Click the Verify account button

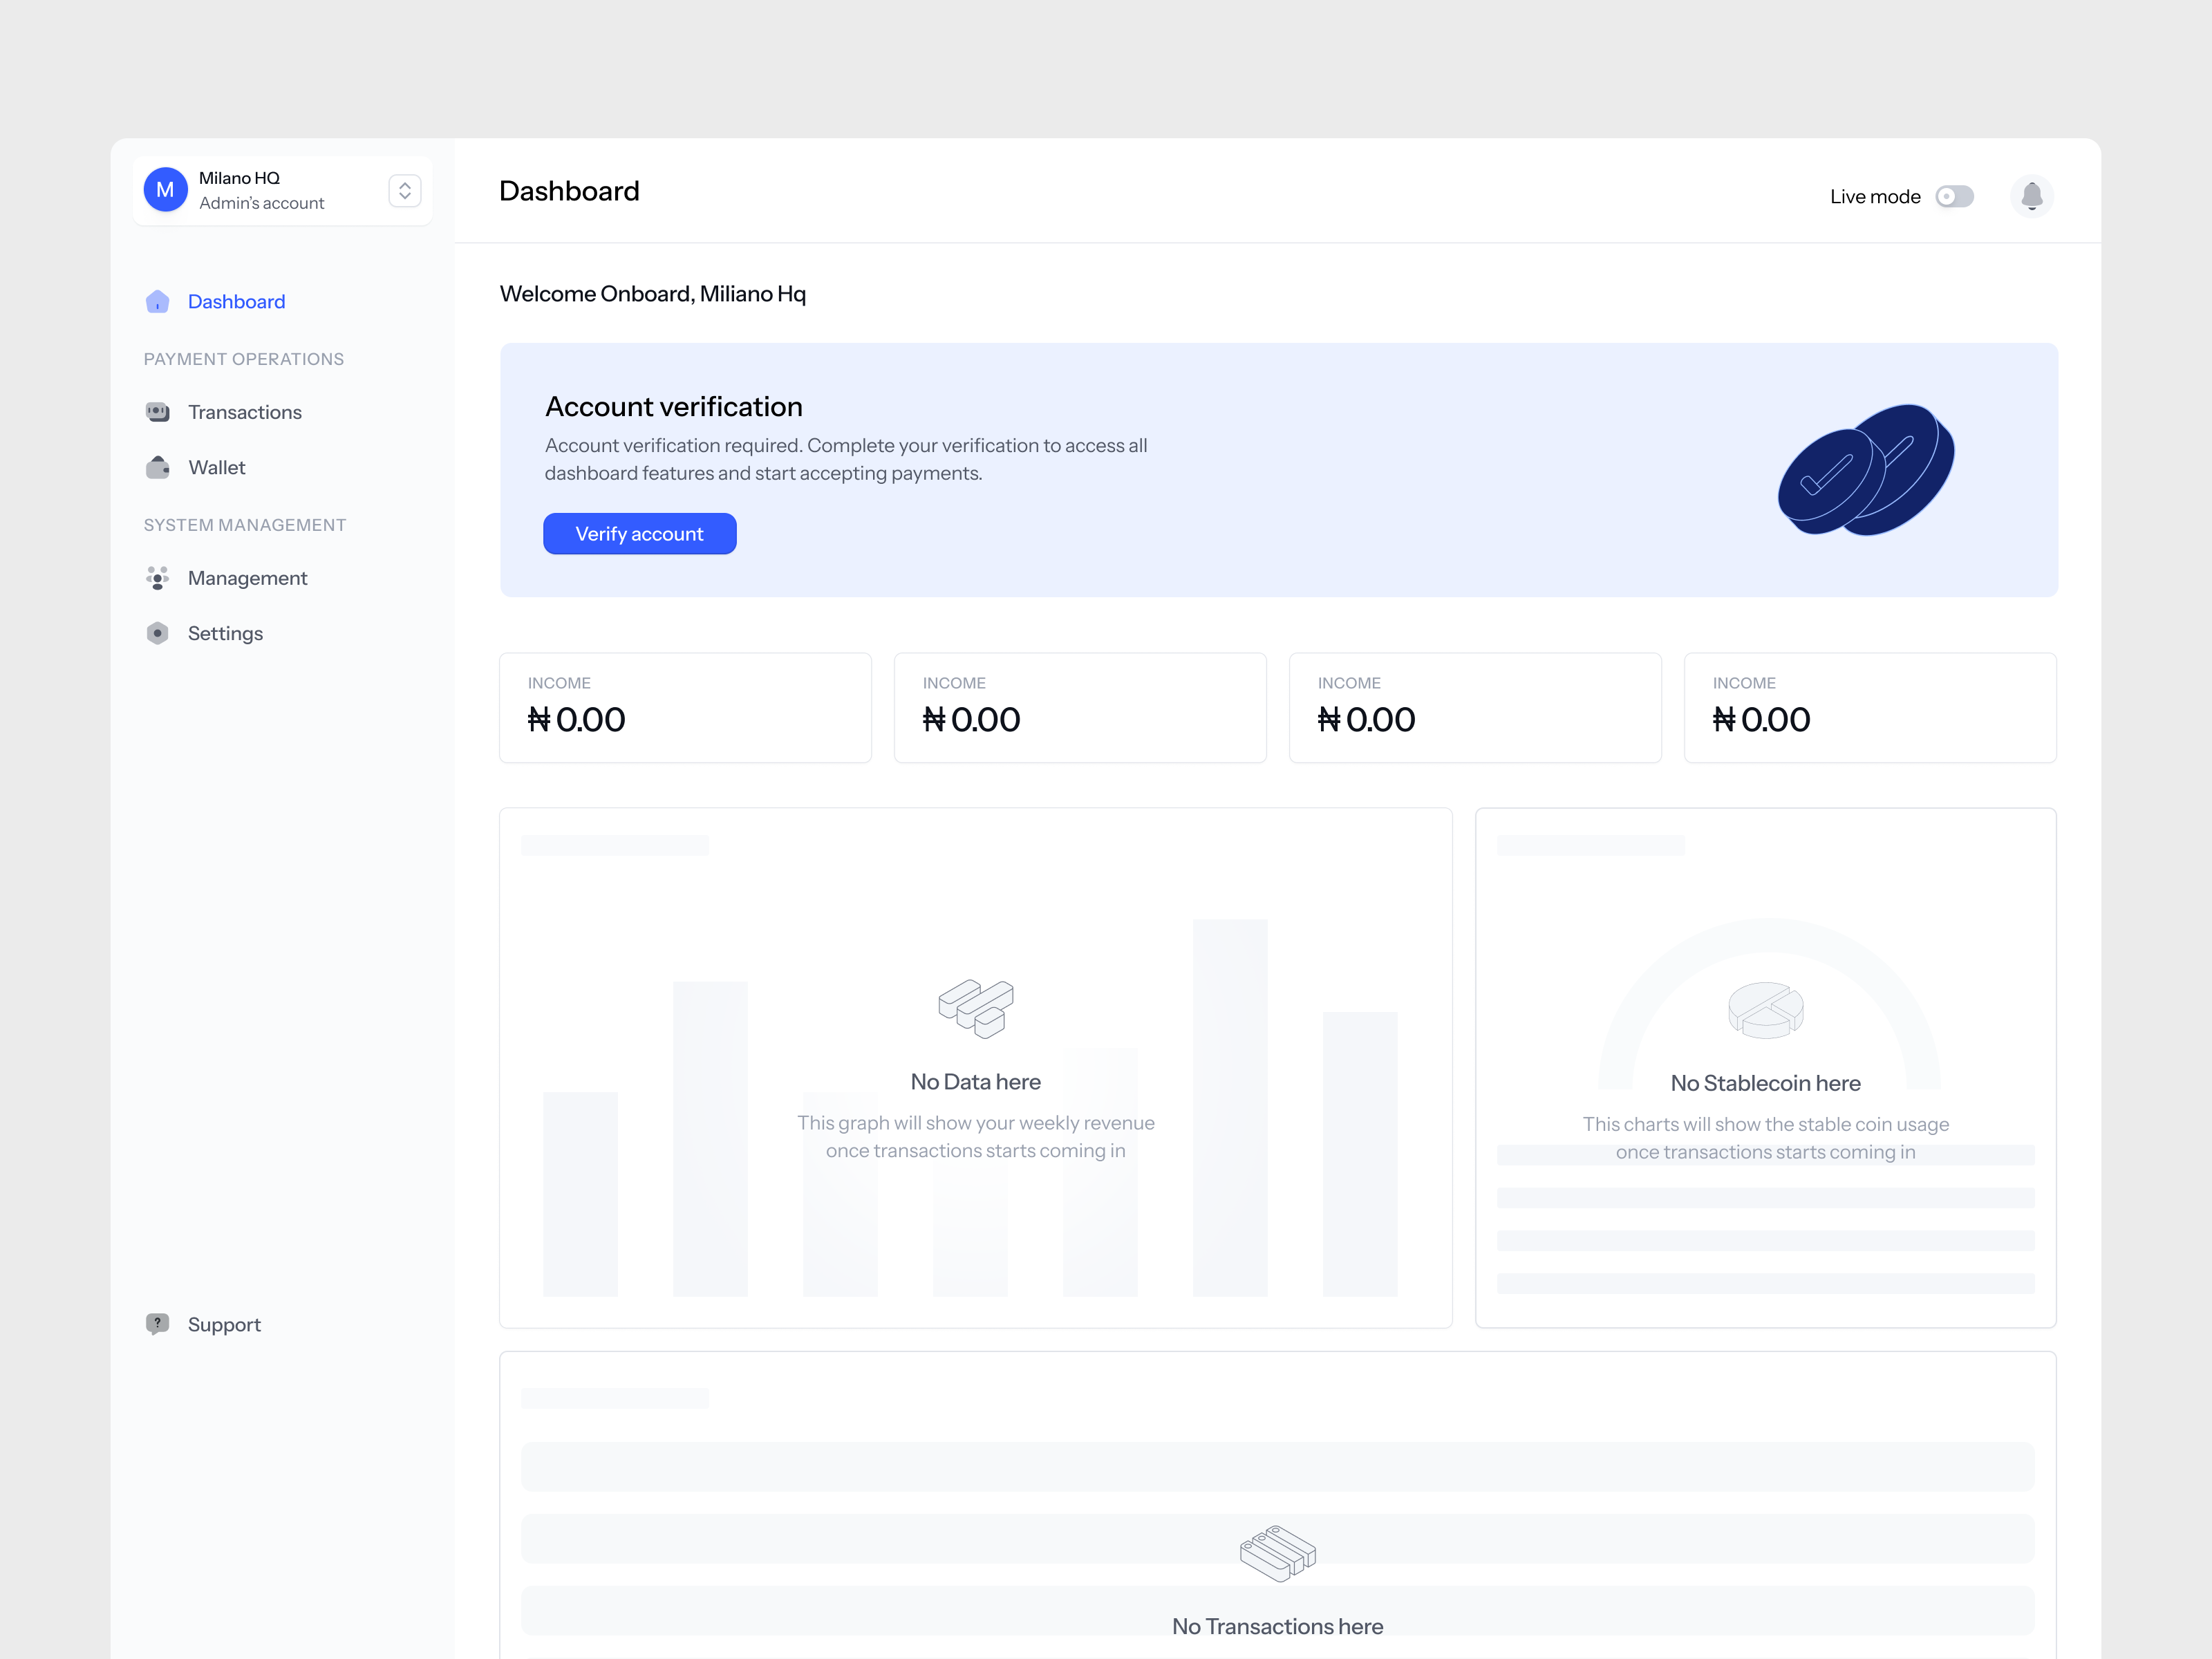[x=639, y=533]
